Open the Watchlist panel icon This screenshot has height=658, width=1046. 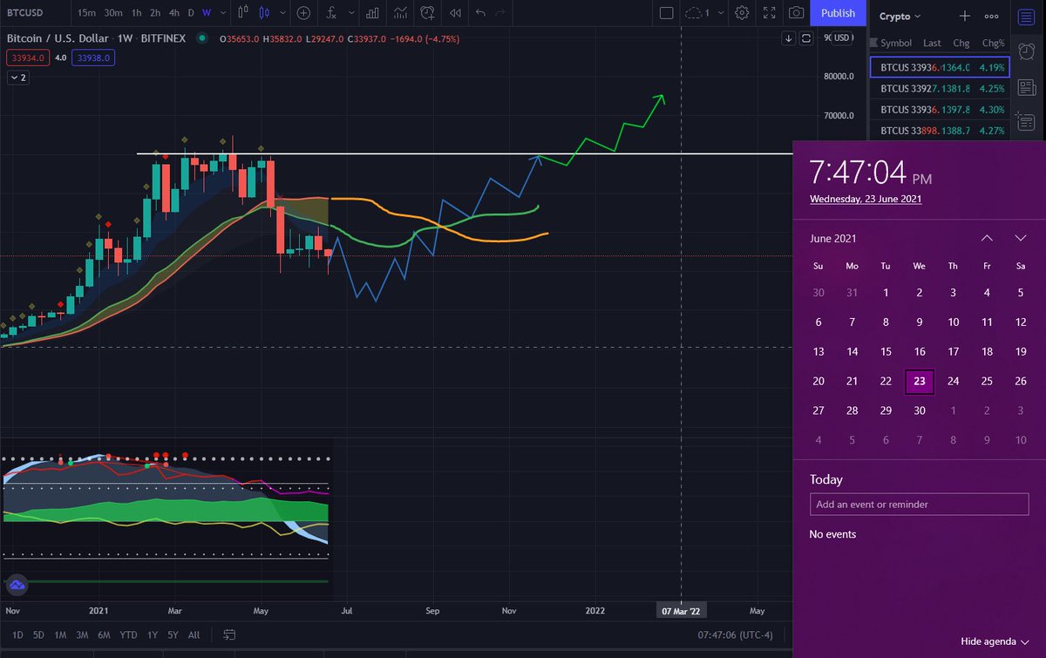[x=1026, y=17]
